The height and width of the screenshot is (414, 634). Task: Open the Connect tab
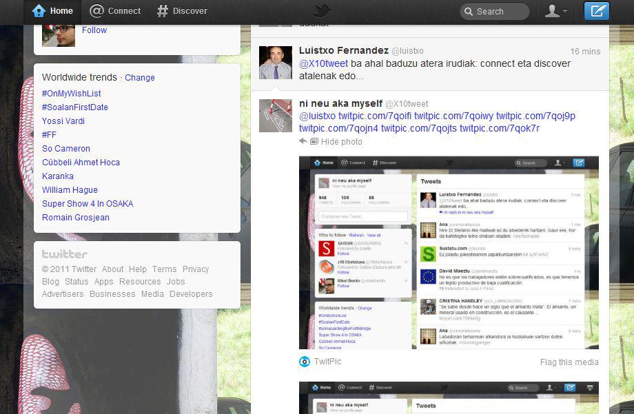pyautogui.click(x=115, y=11)
